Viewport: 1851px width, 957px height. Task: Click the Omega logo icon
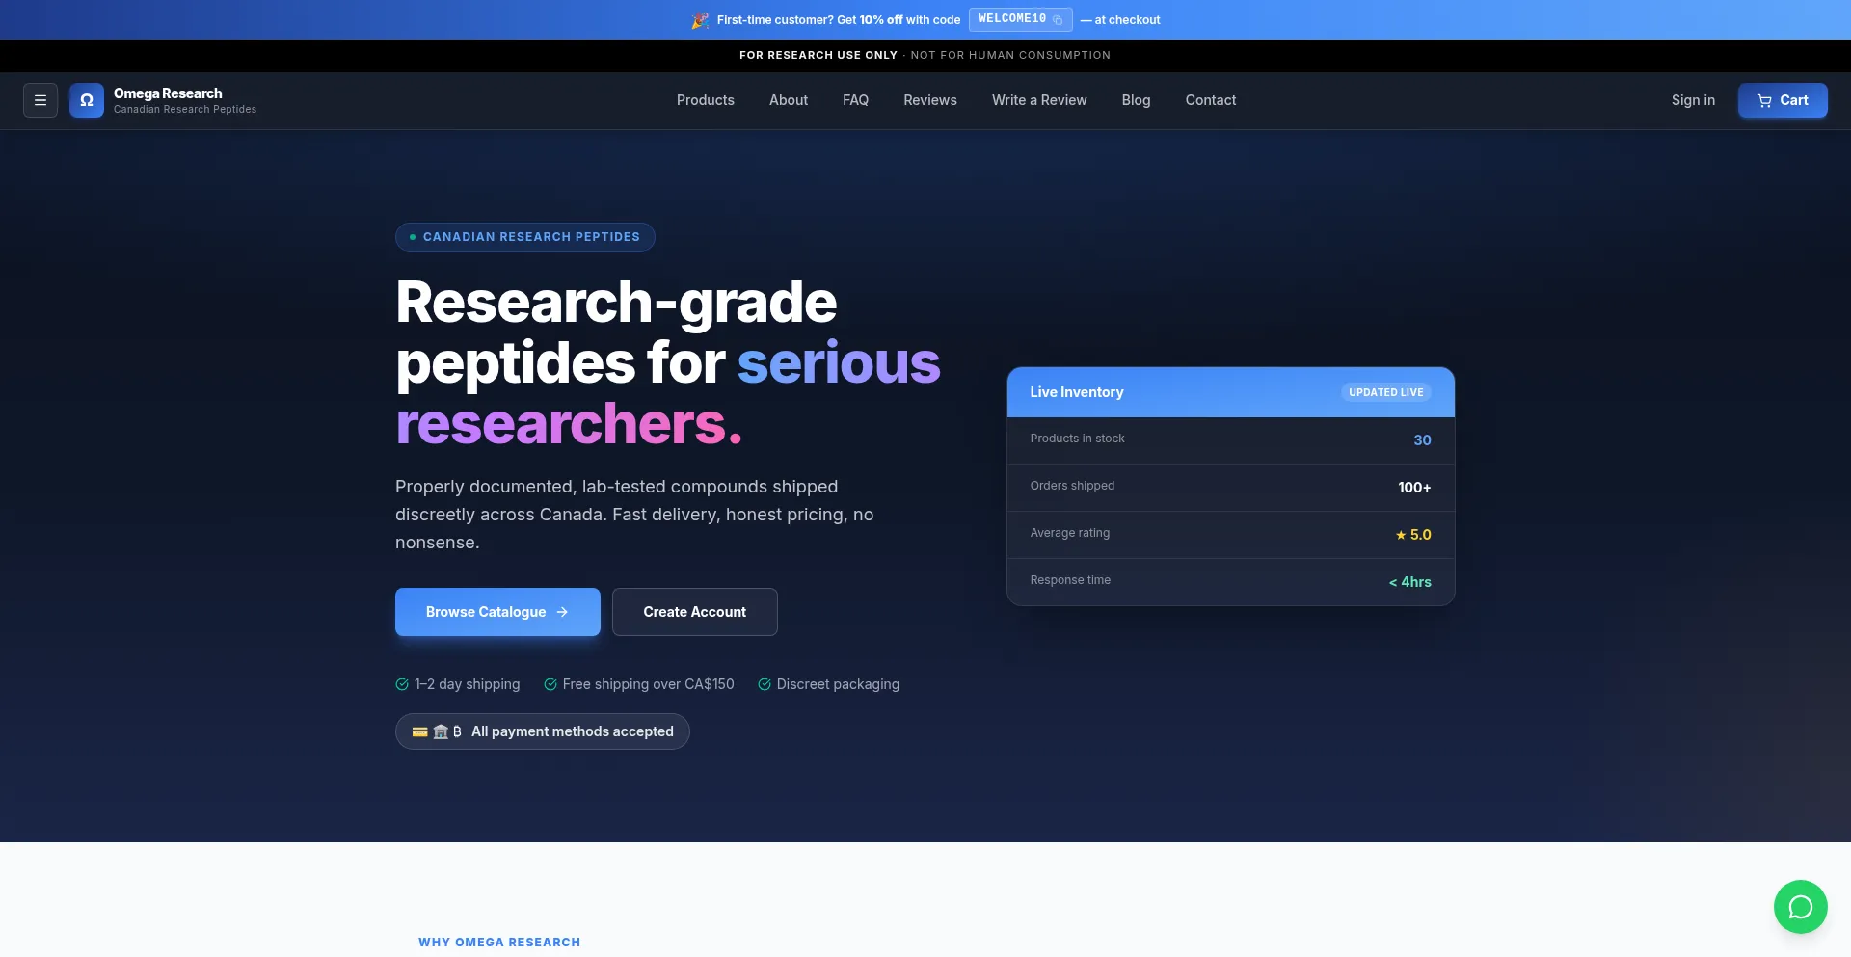coord(87,100)
